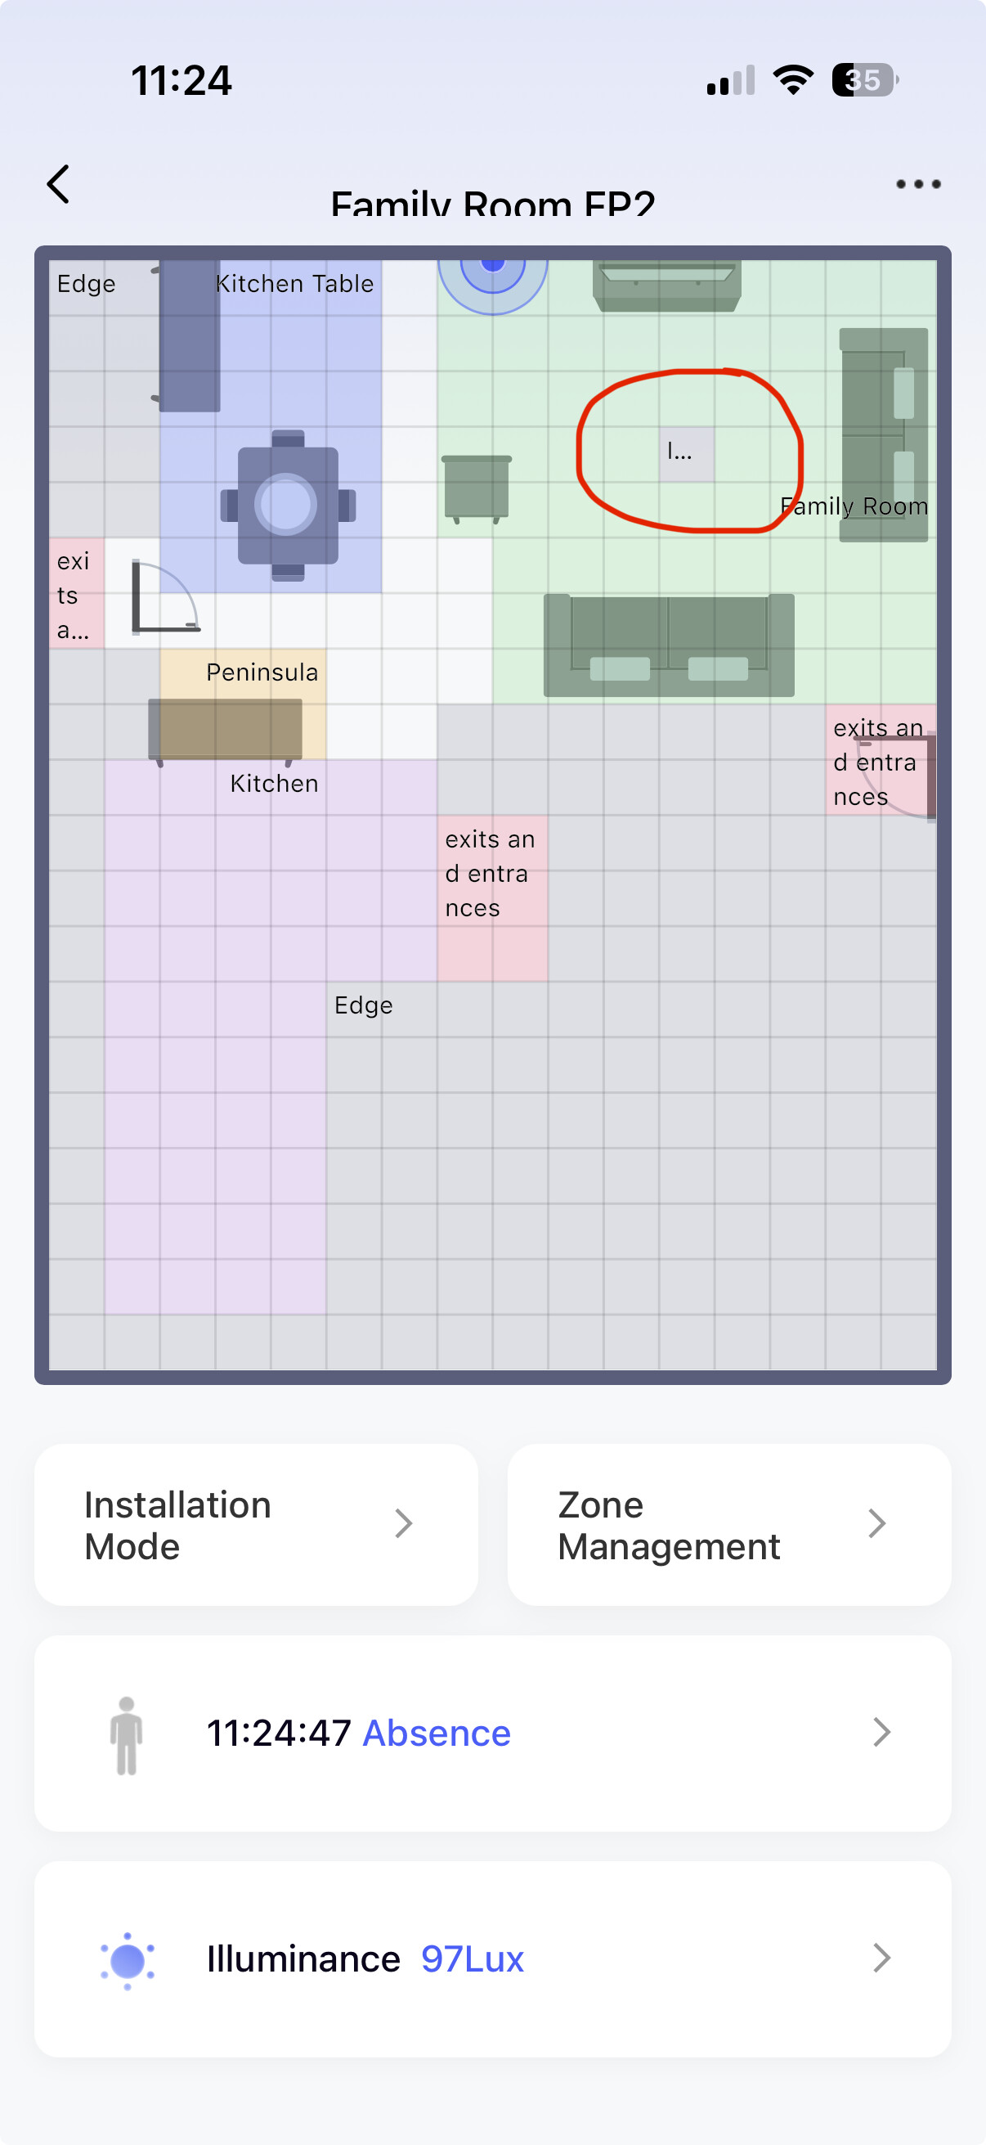986x2145 pixels.
Task: Select the purple Kitchen zone label
Action: pyautogui.click(x=274, y=784)
